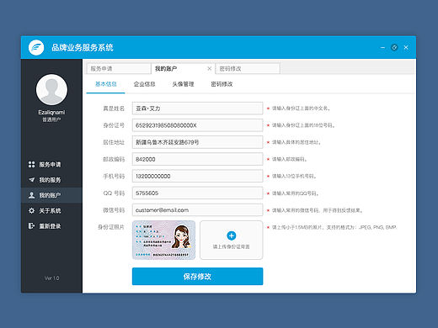Switch to 企业信息 sub-tab
Viewport: 438px width, 328px height.
pos(144,84)
